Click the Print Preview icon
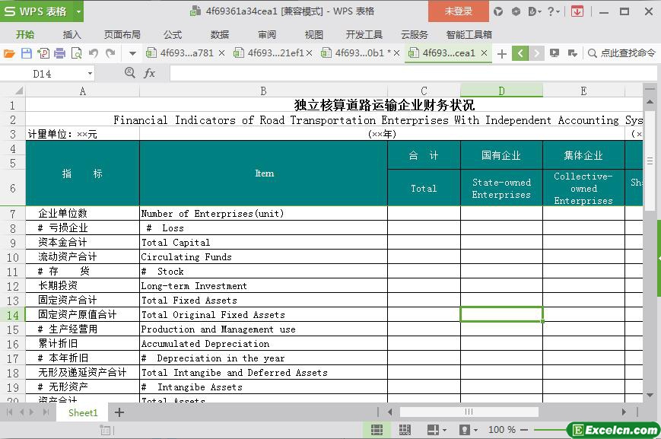The width and height of the screenshot is (661, 439). [x=76, y=53]
